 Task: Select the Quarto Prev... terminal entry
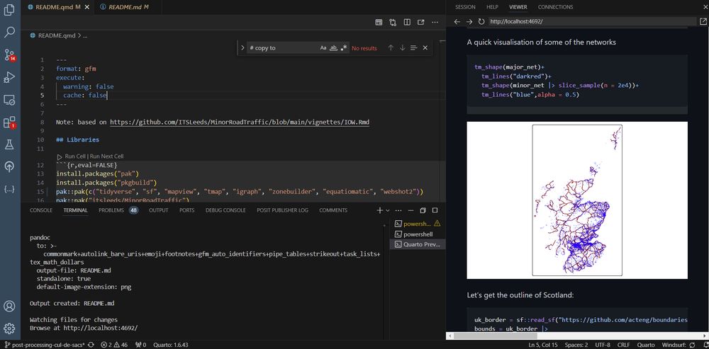tap(418, 244)
